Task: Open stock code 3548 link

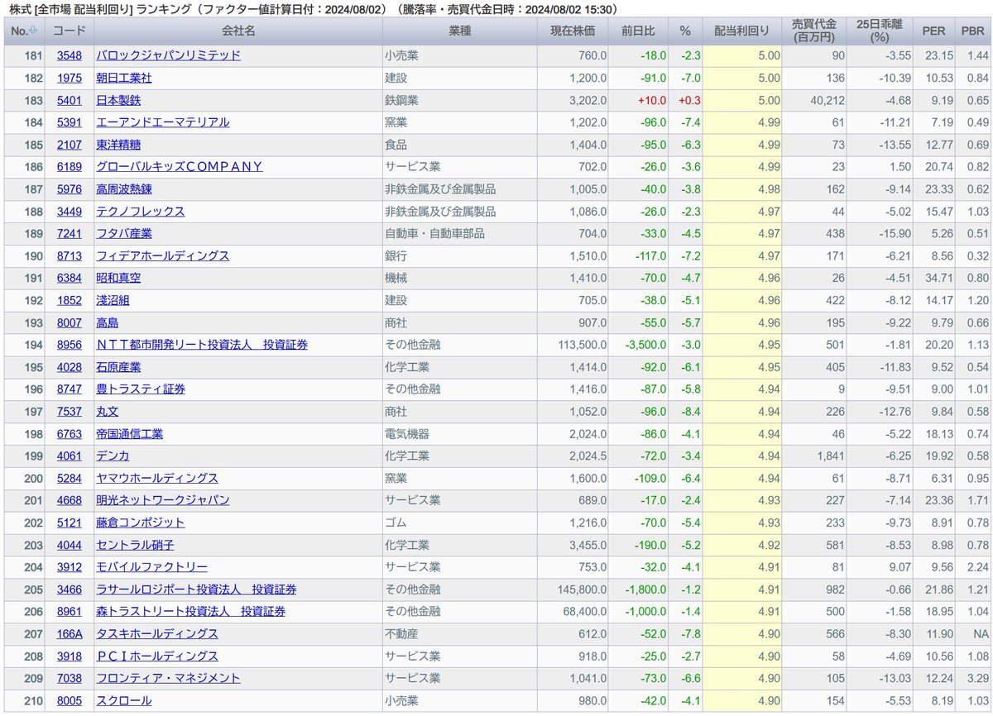Action: pos(70,55)
